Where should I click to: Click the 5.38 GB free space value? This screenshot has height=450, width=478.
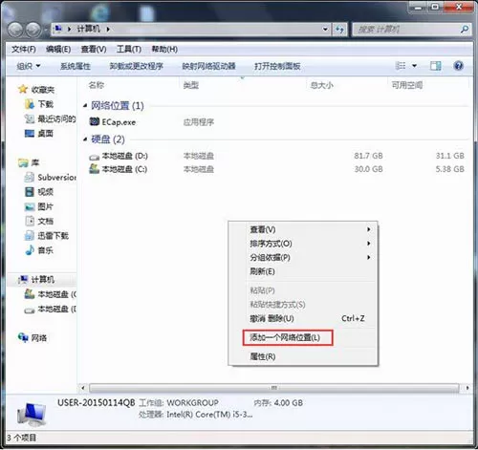(450, 169)
